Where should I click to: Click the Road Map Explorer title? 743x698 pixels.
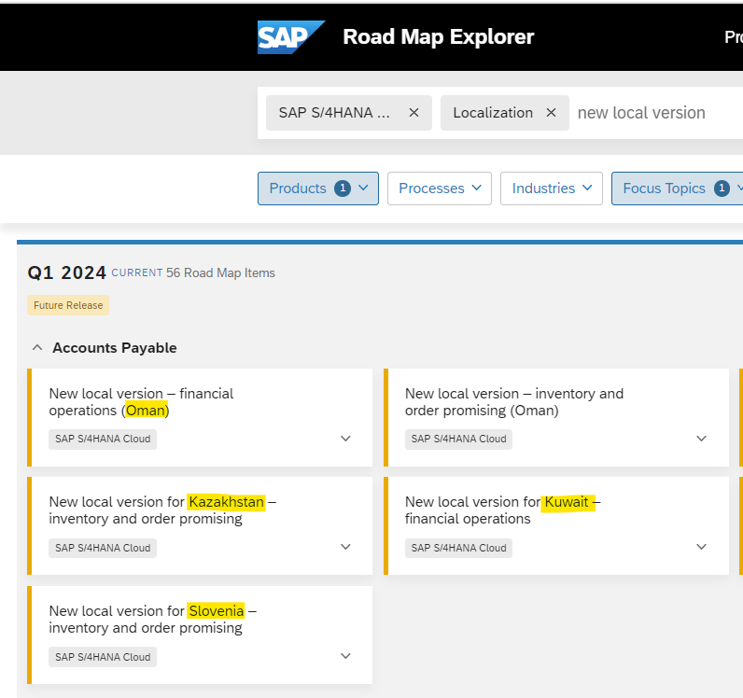coord(439,37)
